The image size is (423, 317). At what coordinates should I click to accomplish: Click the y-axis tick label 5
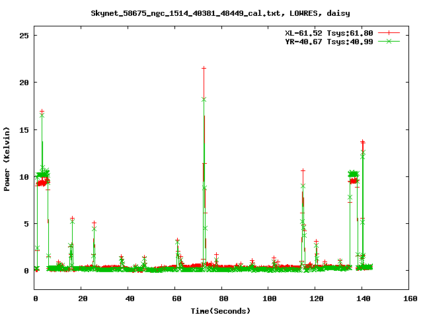[x=26, y=224]
